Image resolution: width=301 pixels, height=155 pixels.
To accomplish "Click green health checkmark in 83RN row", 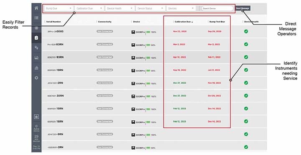I will click(246, 44).
